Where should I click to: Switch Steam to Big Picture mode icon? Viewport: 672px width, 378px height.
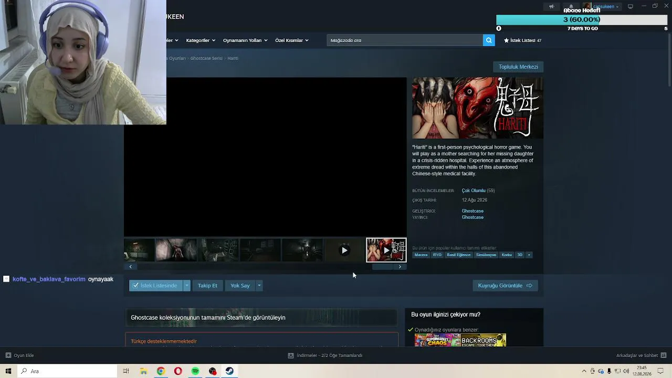point(631,6)
